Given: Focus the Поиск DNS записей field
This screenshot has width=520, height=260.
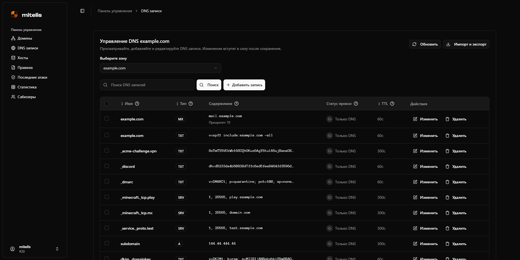Looking at the screenshot, I should tap(150, 85).
